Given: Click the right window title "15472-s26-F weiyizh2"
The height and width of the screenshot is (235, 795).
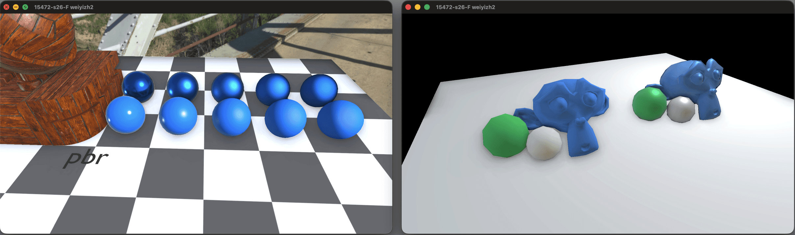Looking at the screenshot, I should [x=465, y=7].
